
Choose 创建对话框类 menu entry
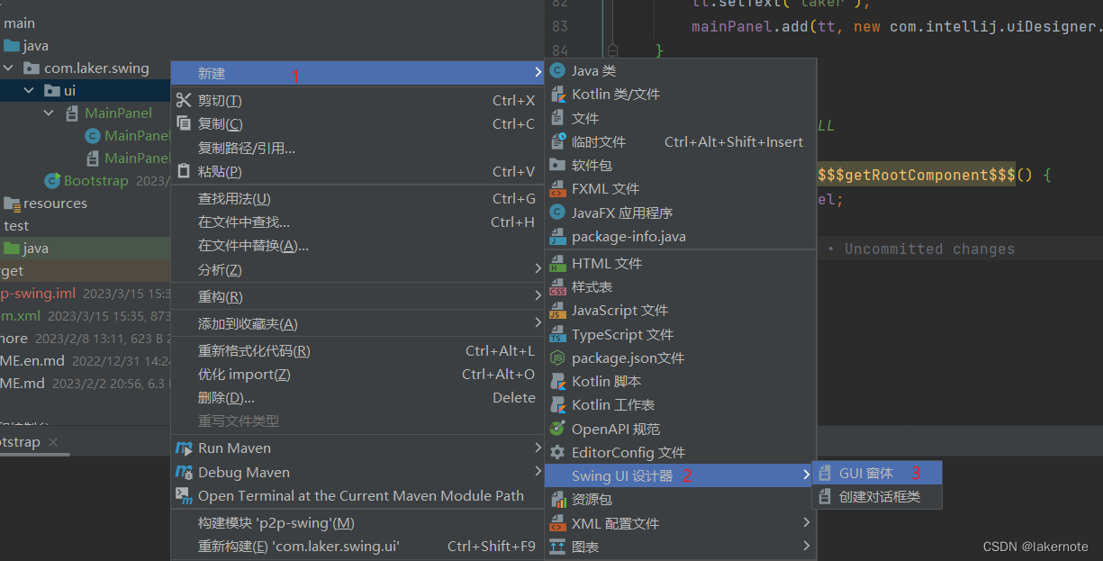[879, 496]
